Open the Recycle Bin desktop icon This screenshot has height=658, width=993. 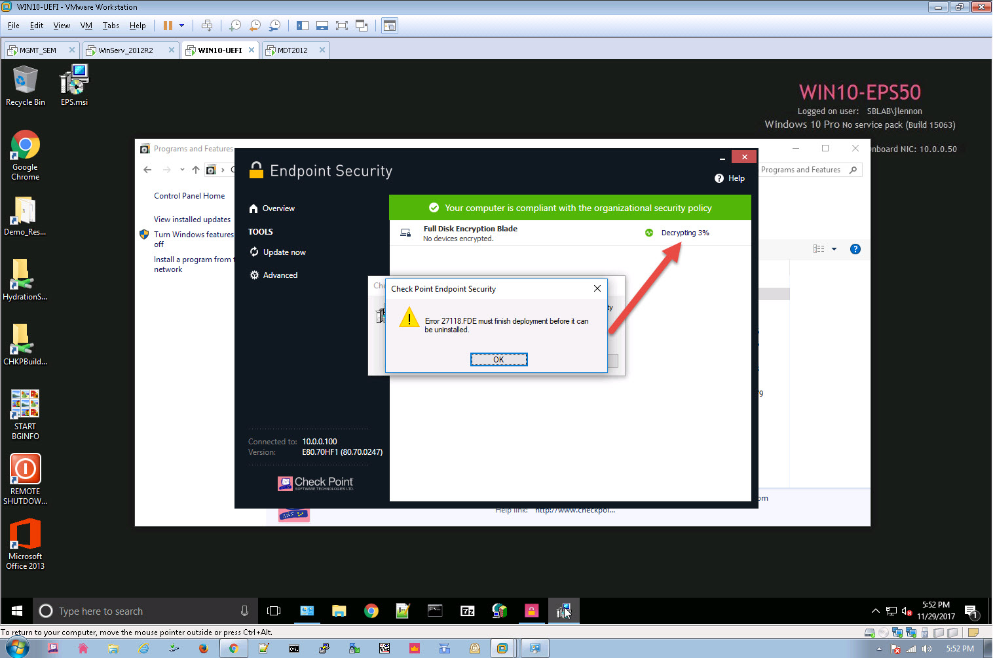pyautogui.click(x=26, y=86)
